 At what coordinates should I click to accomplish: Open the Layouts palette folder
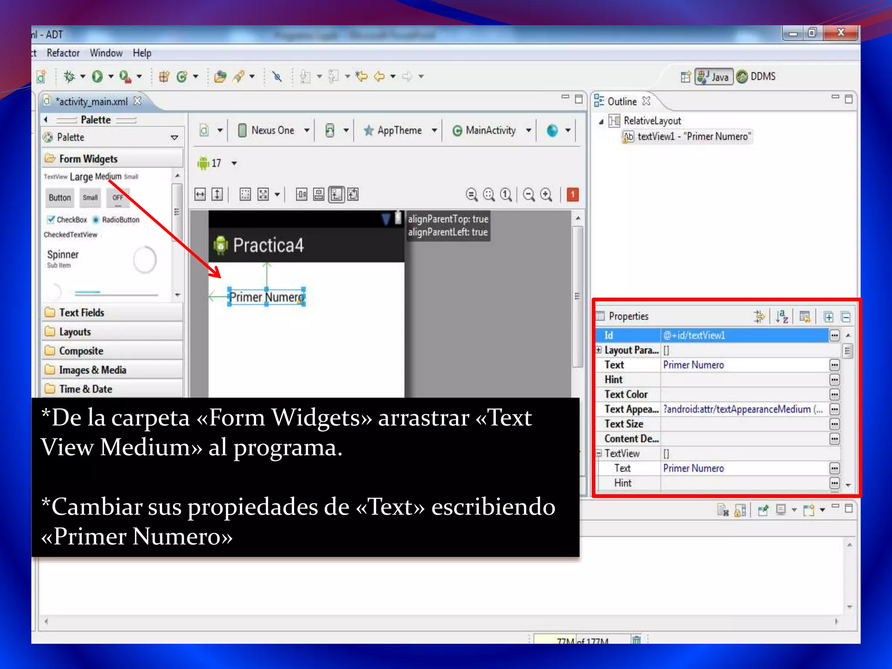click(x=112, y=332)
